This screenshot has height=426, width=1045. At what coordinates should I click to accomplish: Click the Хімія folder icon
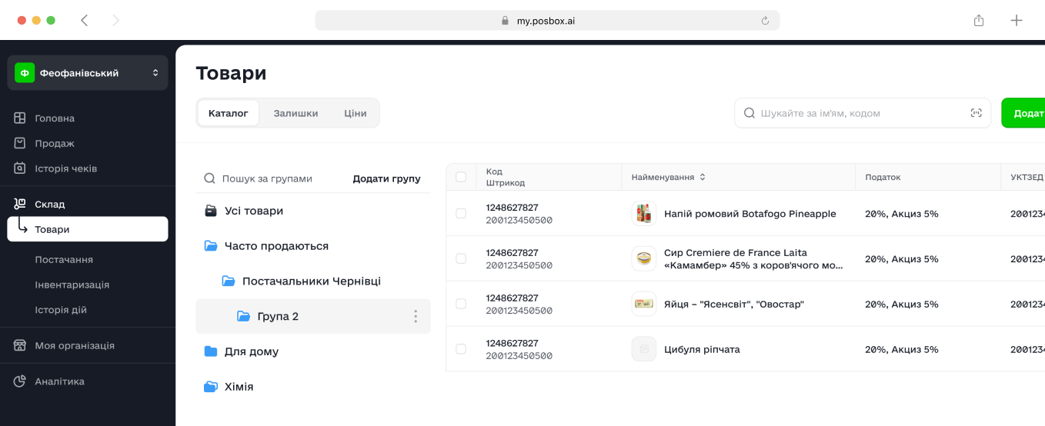(211, 387)
